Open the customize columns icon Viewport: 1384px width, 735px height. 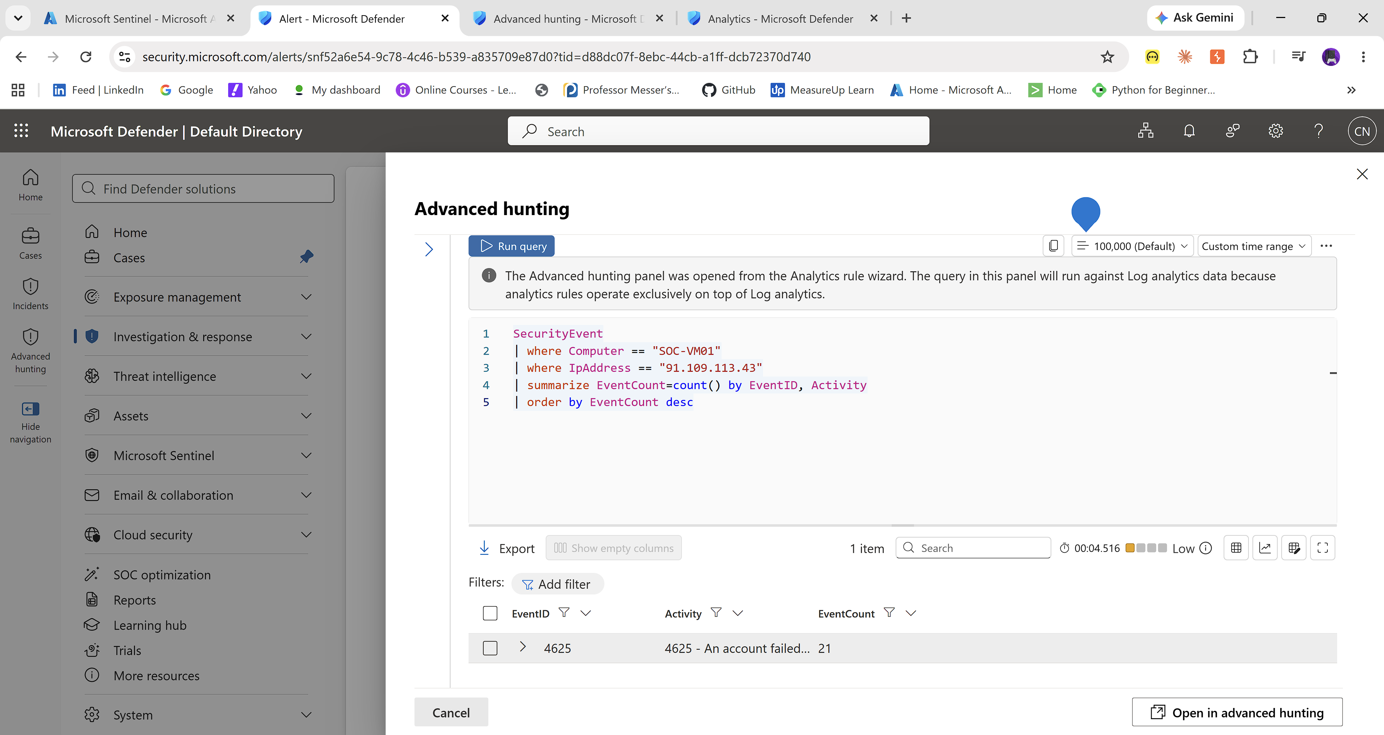pos(1294,548)
